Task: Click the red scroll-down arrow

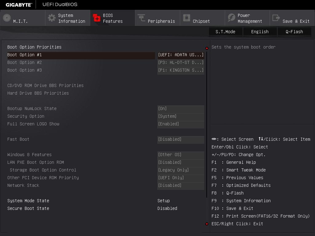Action: 207,224
